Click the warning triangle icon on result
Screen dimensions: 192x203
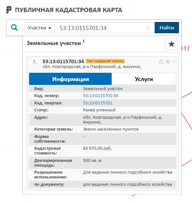(x=161, y=61)
